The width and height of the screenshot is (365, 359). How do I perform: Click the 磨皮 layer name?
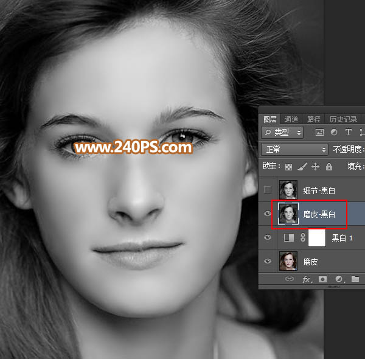pos(310,262)
